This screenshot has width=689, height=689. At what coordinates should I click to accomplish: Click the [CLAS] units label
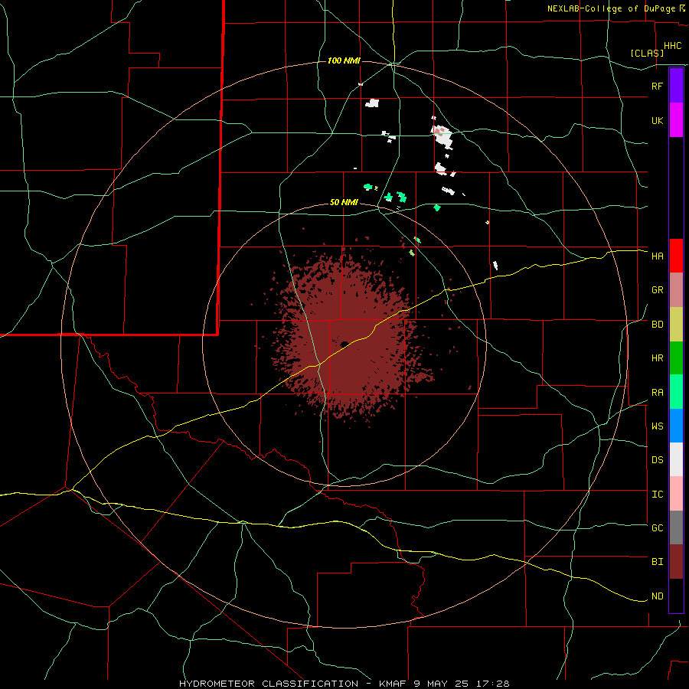pyautogui.click(x=647, y=53)
